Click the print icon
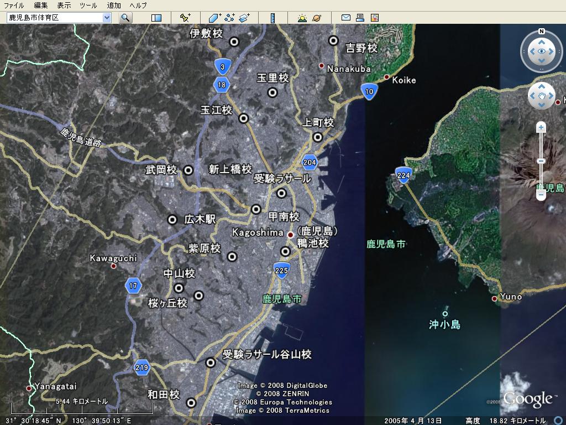Viewport: 566px width, 425px height. (360, 17)
